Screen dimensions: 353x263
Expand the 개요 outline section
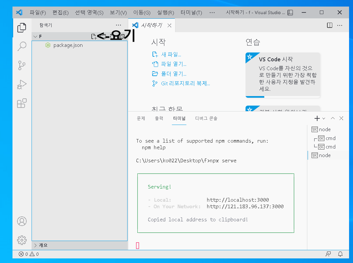click(x=35, y=245)
